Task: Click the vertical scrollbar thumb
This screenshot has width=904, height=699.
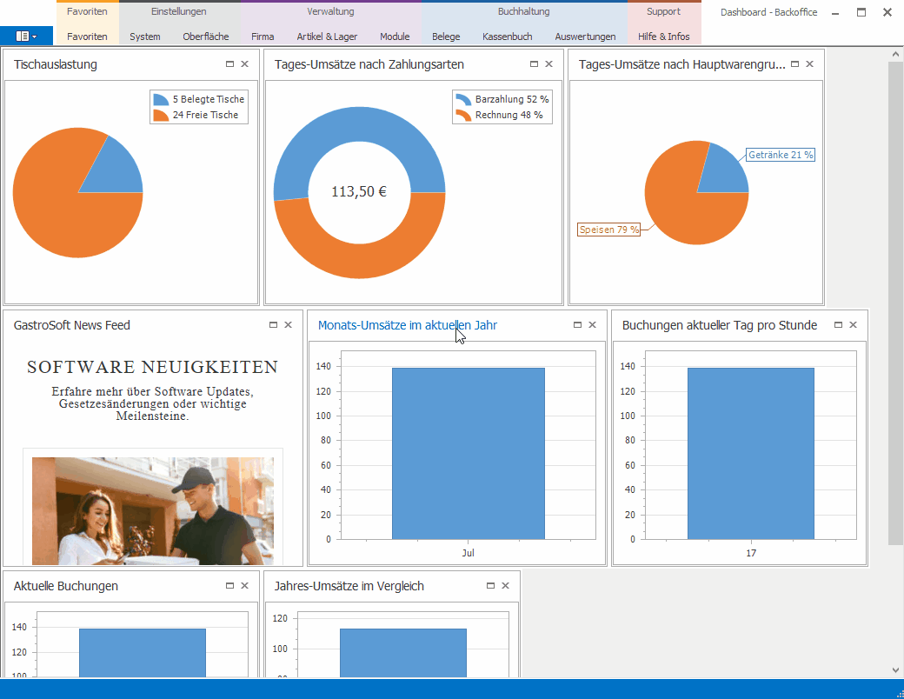Action: pos(895,303)
